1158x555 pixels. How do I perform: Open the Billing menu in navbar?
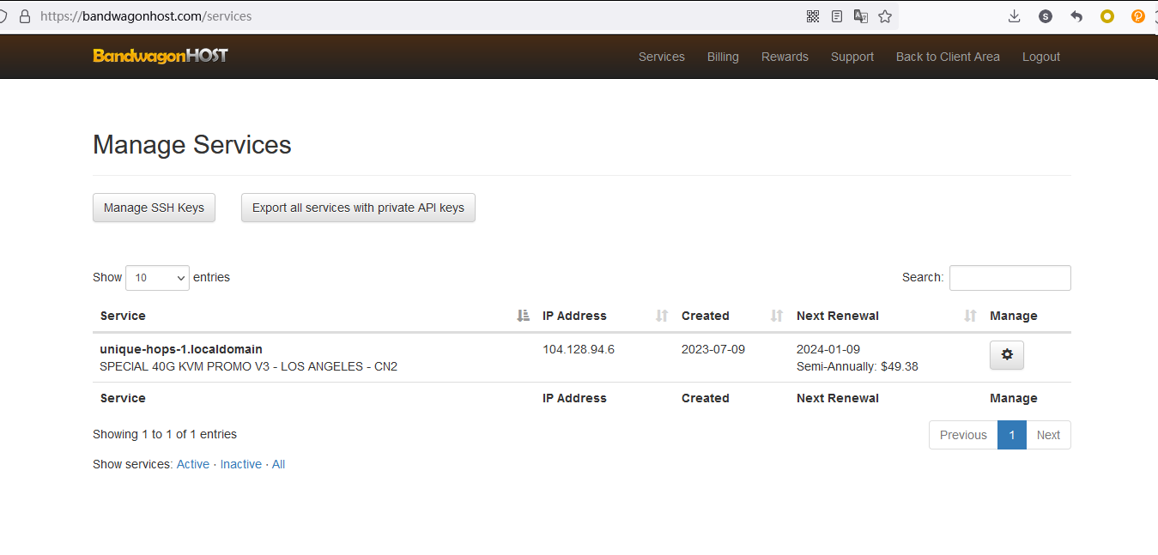[723, 57]
